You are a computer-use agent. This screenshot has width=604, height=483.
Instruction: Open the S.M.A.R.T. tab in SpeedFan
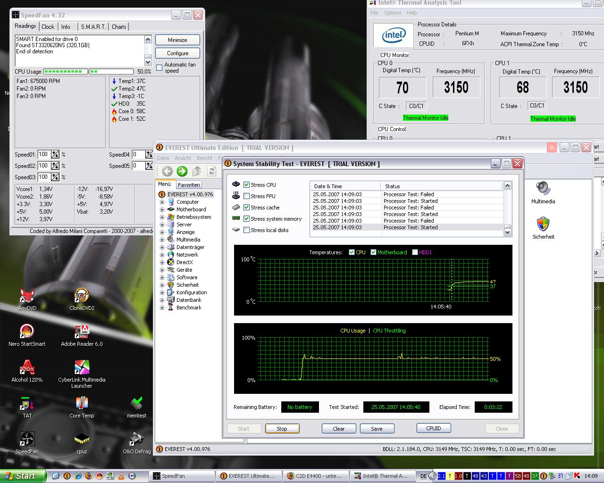pos(93,27)
